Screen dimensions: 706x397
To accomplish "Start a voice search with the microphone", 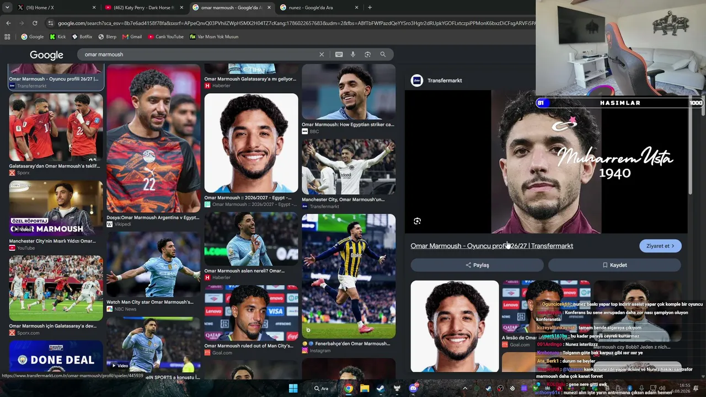I will tap(353, 55).
